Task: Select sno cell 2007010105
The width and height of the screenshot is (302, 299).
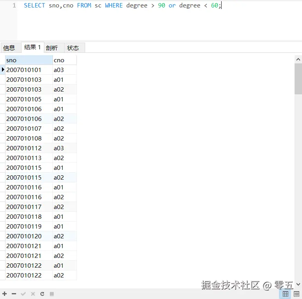Action: 29,99
